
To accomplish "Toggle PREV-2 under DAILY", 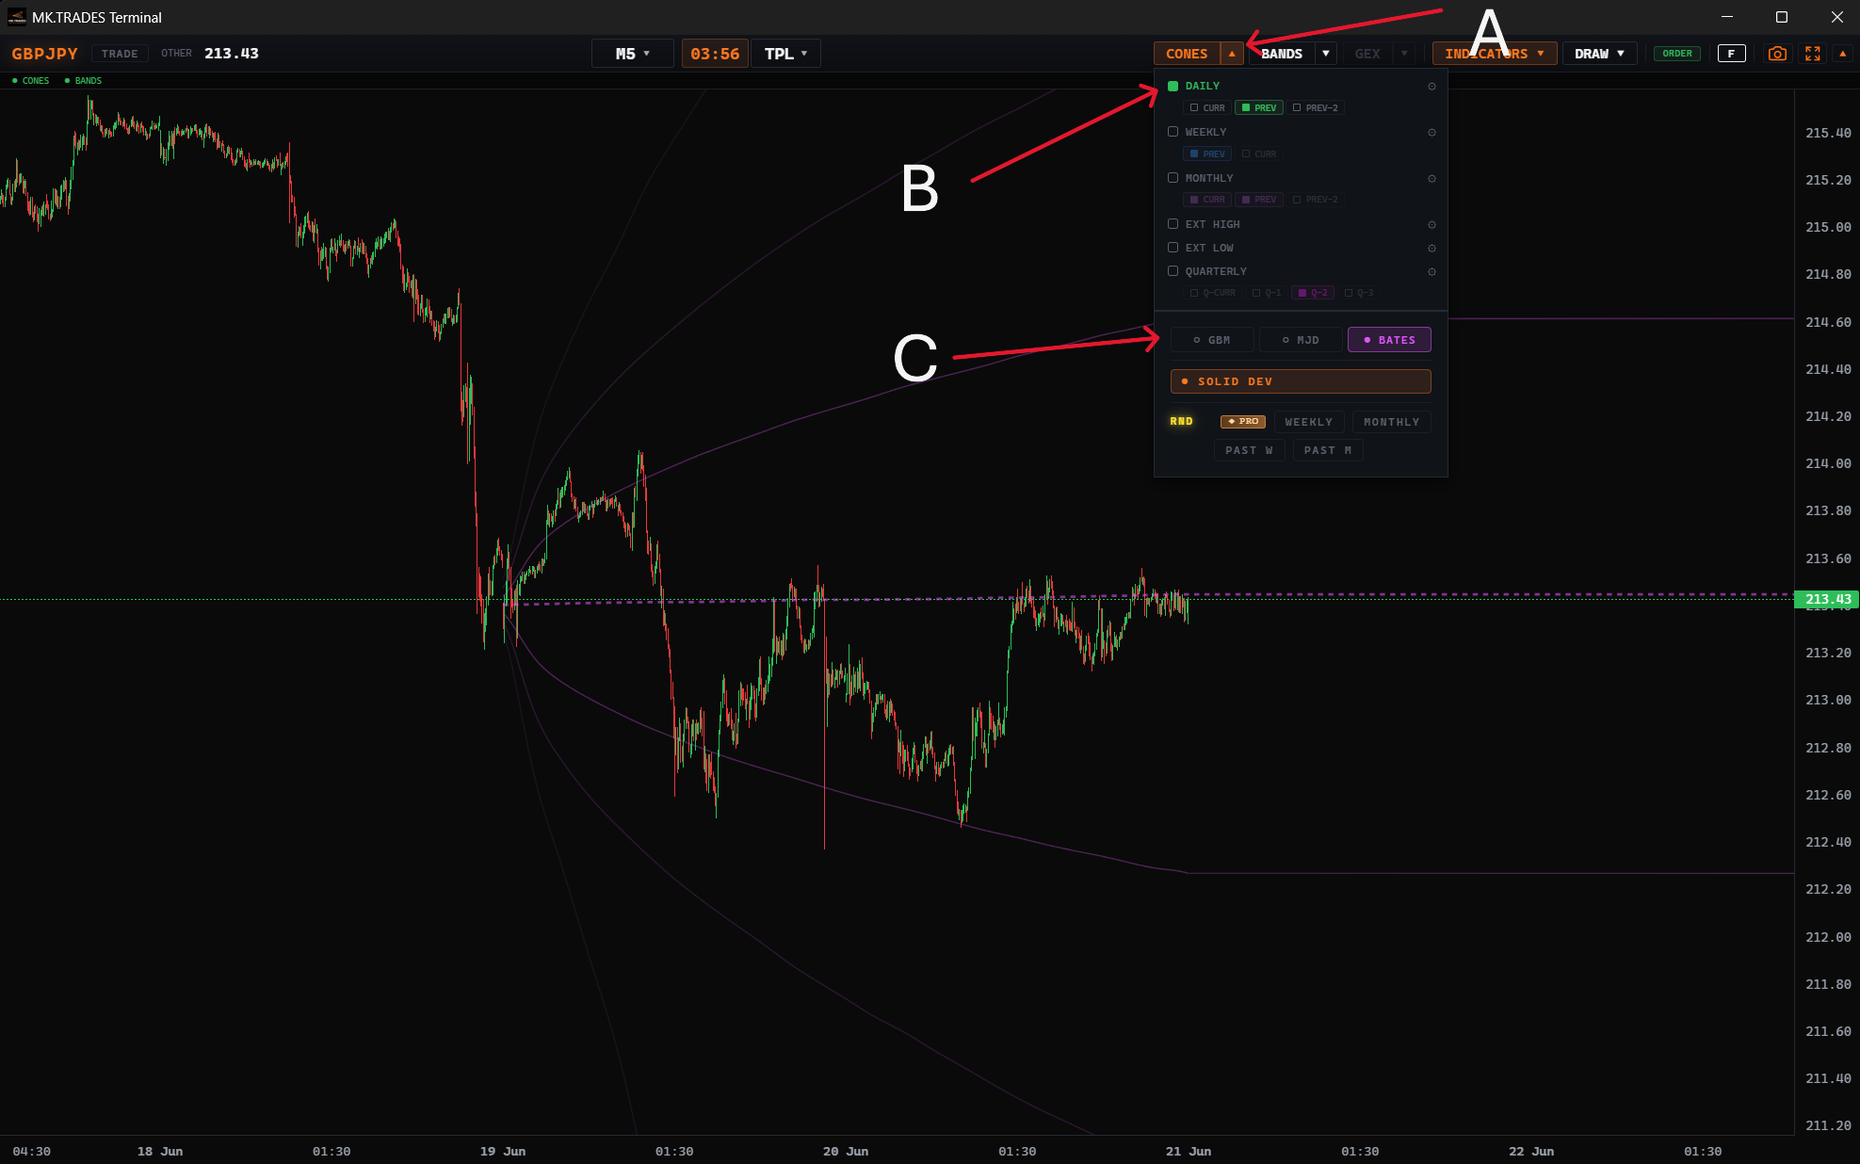I will coord(1316,108).
